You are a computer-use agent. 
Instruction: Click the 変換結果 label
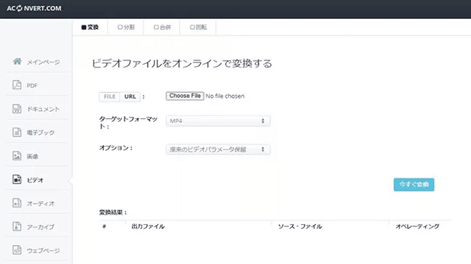pyautogui.click(x=113, y=213)
